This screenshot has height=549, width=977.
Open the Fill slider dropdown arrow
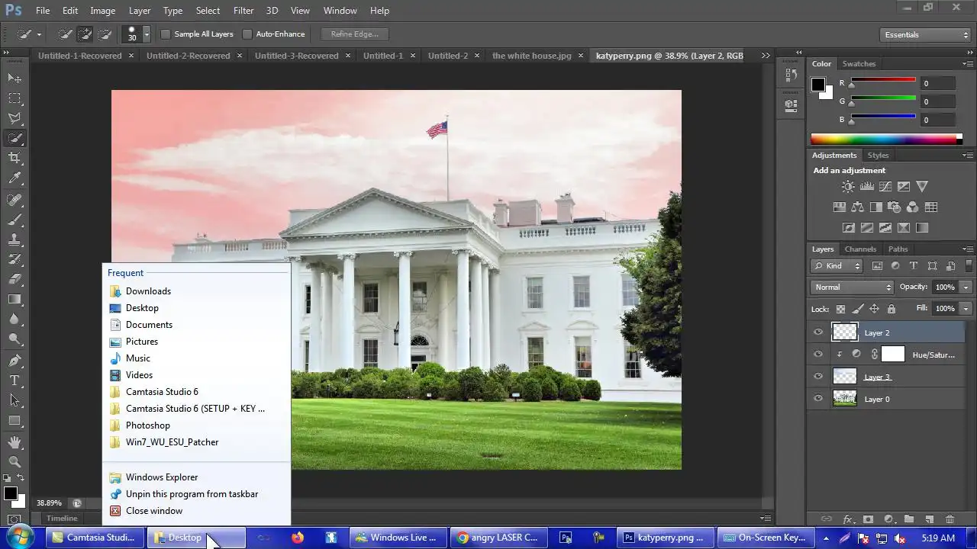[966, 309]
